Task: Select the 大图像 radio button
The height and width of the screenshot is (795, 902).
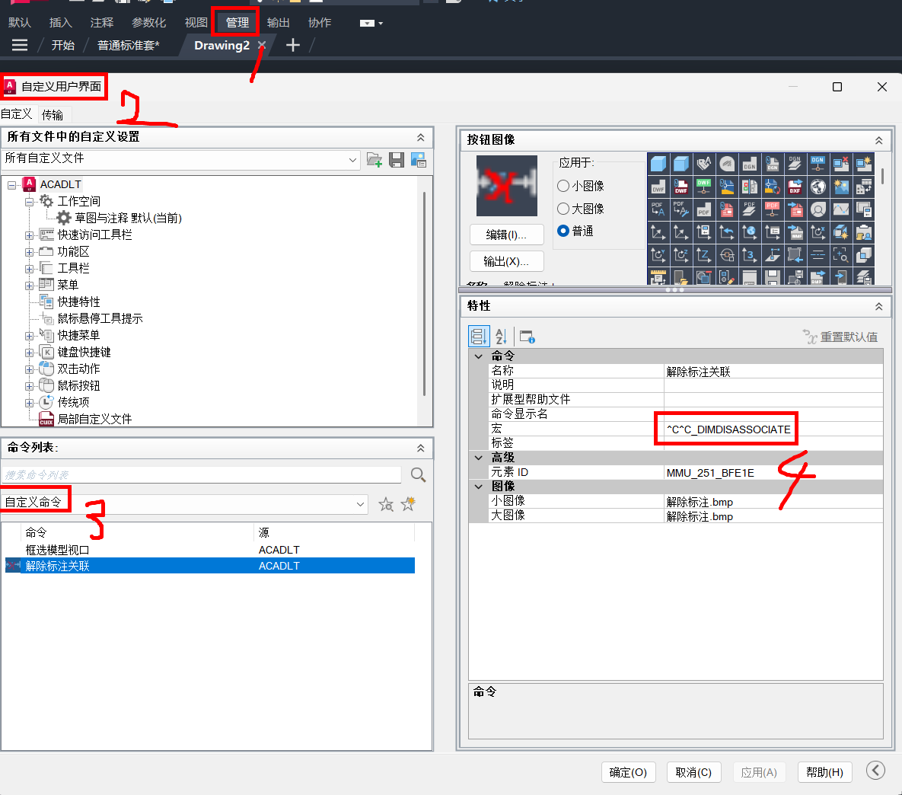Action: coord(563,209)
